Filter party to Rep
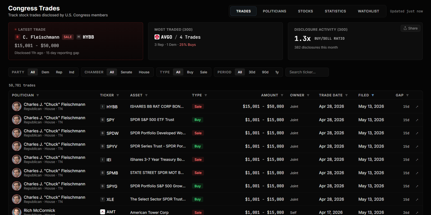The image size is (431, 215). point(59,72)
